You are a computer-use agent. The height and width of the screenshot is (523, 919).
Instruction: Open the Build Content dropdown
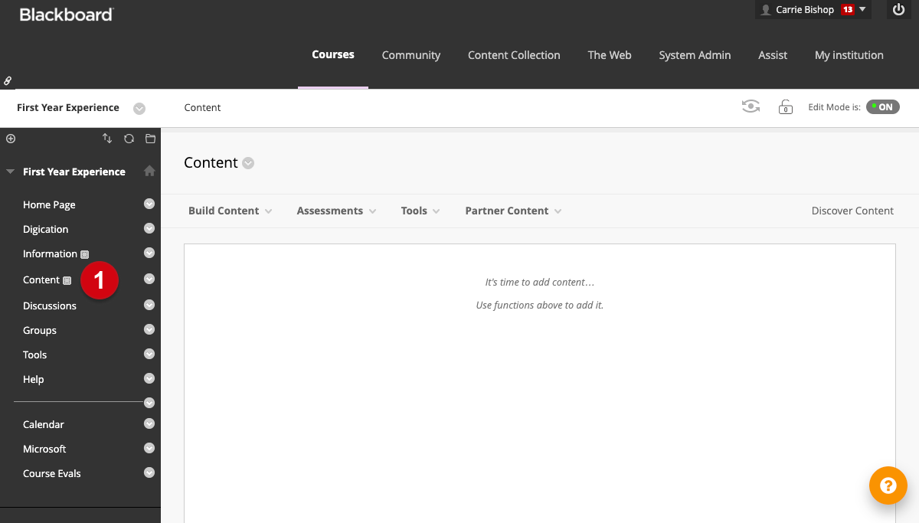click(x=230, y=211)
